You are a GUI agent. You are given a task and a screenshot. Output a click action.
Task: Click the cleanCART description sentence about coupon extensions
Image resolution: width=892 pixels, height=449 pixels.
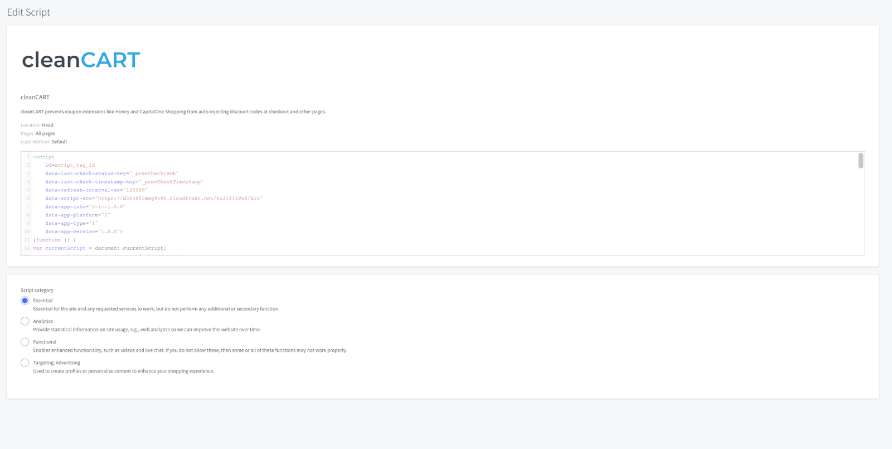point(173,112)
